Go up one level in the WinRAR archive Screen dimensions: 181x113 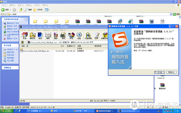[23, 42]
